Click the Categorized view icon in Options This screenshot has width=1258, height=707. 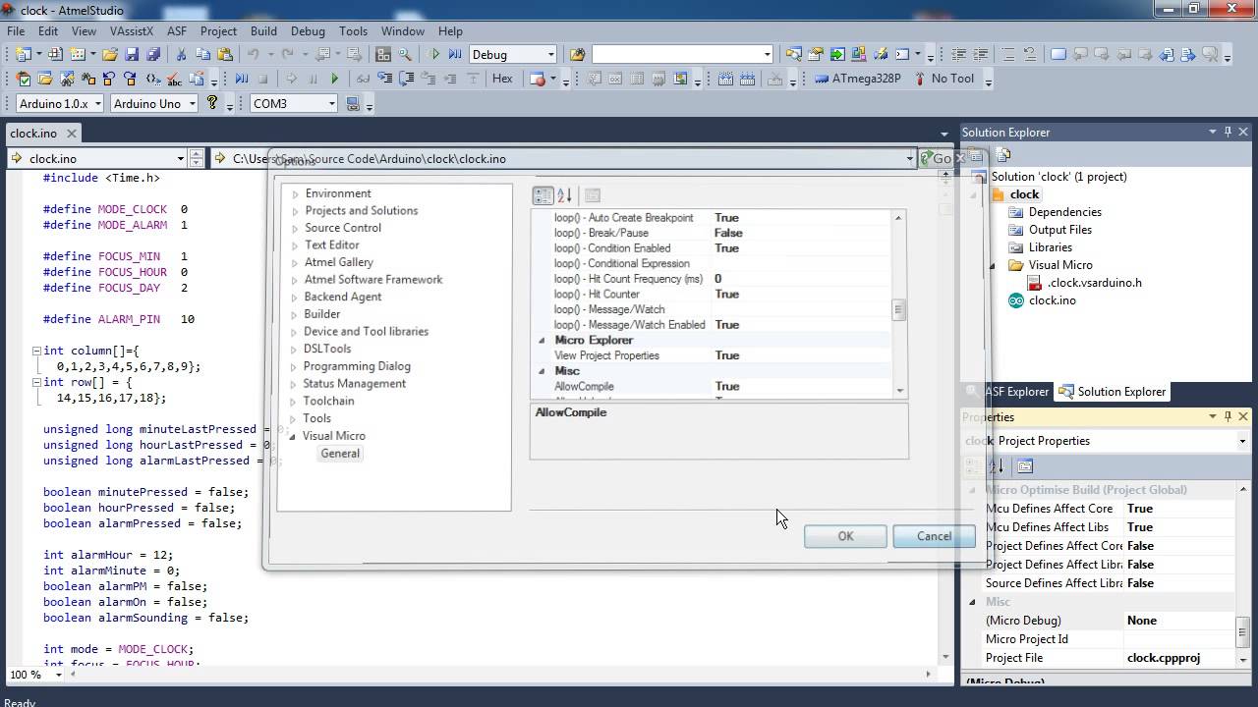tap(543, 195)
